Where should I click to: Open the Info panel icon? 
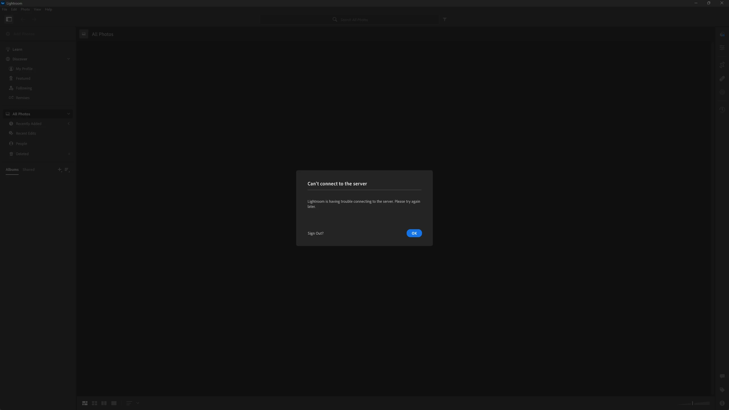click(x=722, y=403)
